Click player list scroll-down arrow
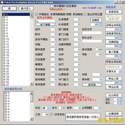 pyautogui.click(x=31, y=84)
